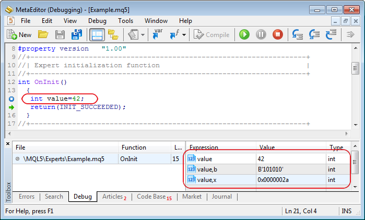The width and height of the screenshot is (365, 220).
Task: Click the watch list scroll down arrow
Action: point(355,187)
